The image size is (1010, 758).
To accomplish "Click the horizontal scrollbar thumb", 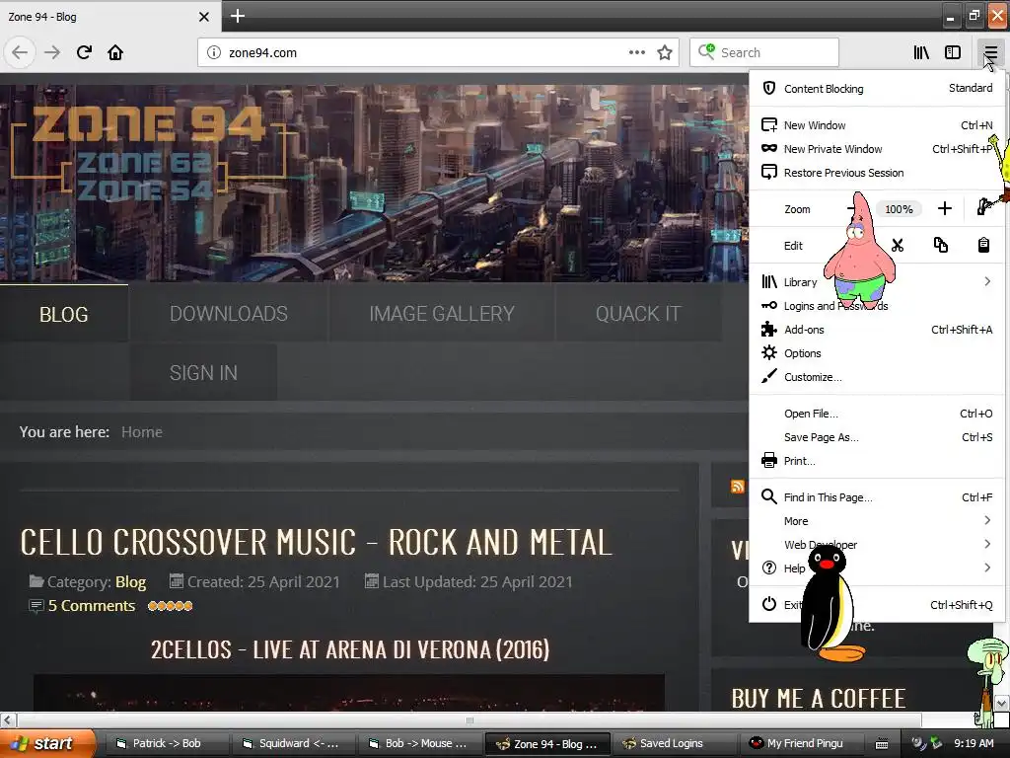I will tap(469, 720).
